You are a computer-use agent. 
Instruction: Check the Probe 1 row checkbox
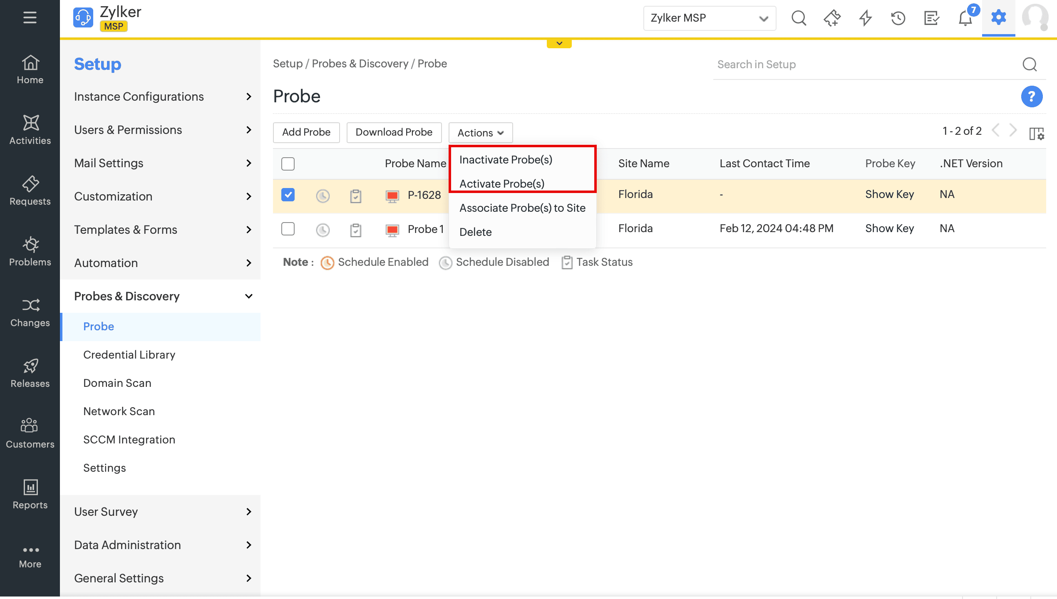[288, 229]
